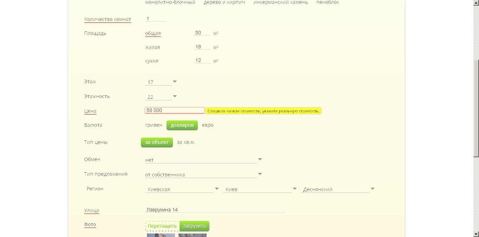
Task: Click the Цена field with 58 000
Action: (175, 110)
